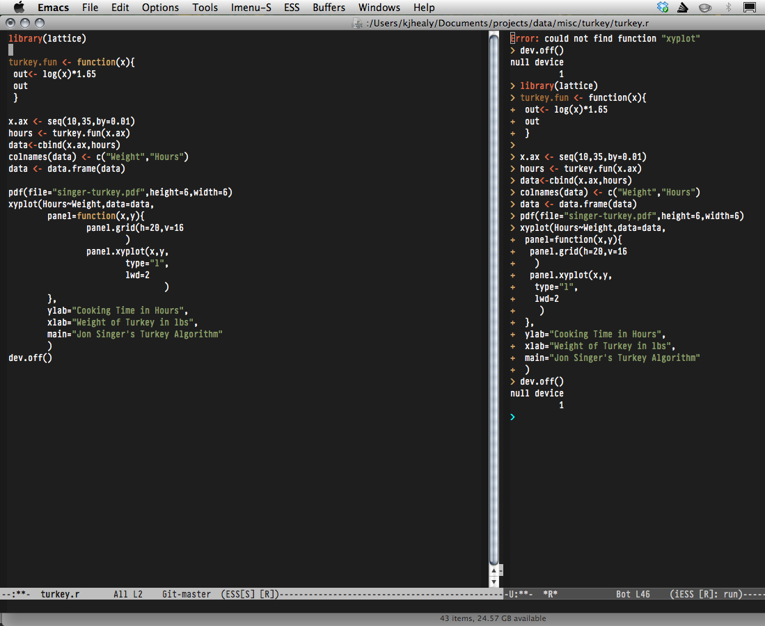Open the Options menu
The width and height of the screenshot is (765, 626).
click(160, 8)
